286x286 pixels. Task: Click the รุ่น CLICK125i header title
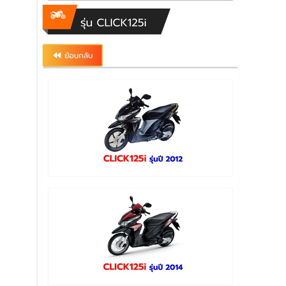[113, 23]
